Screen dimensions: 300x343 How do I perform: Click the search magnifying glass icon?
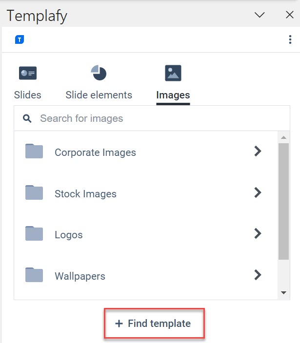click(x=27, y=118)
